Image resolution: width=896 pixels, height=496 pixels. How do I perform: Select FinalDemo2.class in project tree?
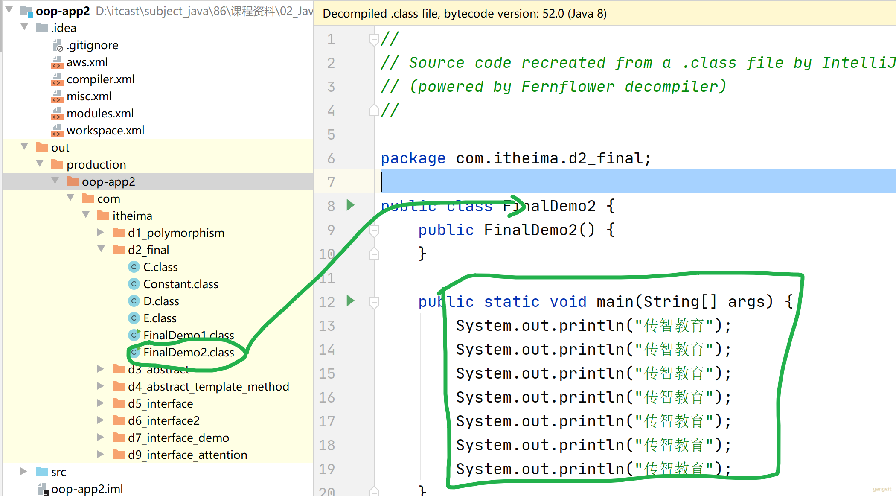[189, 352]
